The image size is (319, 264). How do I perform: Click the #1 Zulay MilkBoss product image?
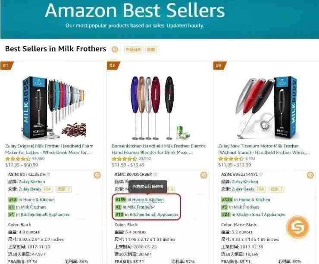[x=53, y=107]
